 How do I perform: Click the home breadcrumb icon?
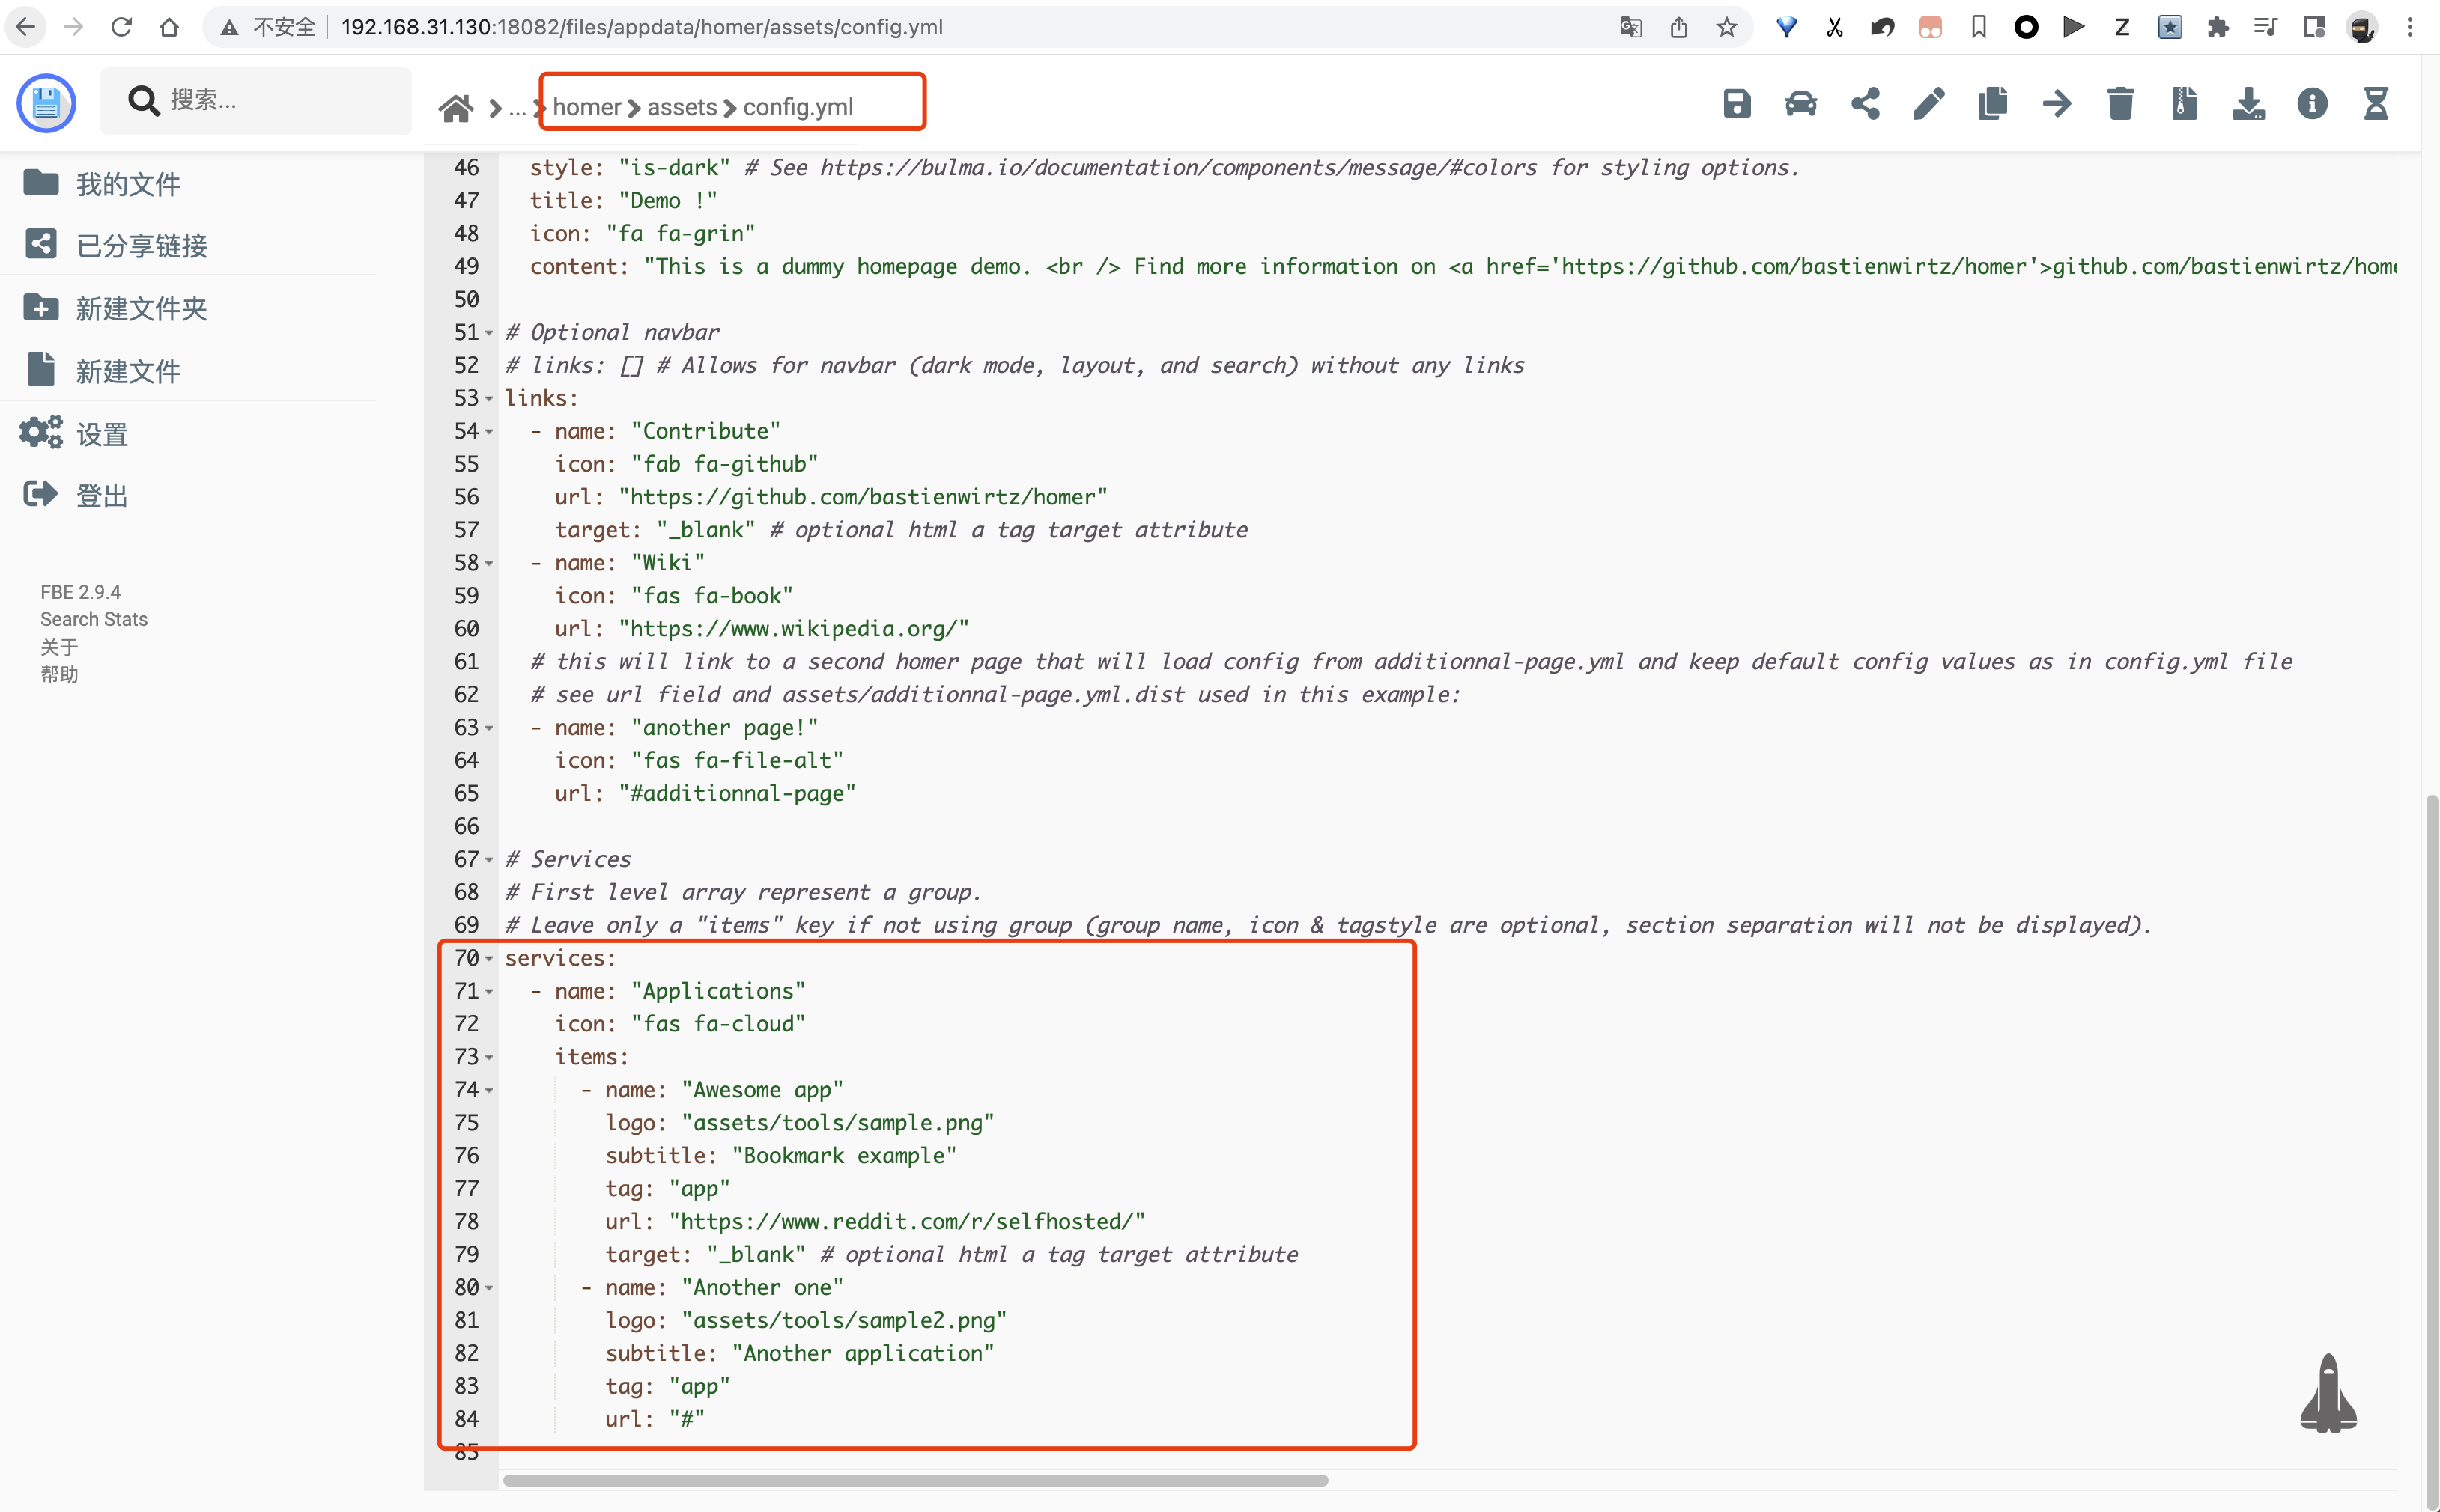click(456, 107)
